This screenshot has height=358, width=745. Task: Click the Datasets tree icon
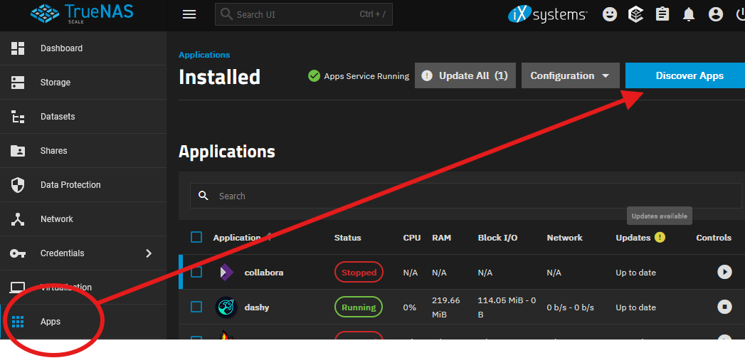(x=18, y=117)
